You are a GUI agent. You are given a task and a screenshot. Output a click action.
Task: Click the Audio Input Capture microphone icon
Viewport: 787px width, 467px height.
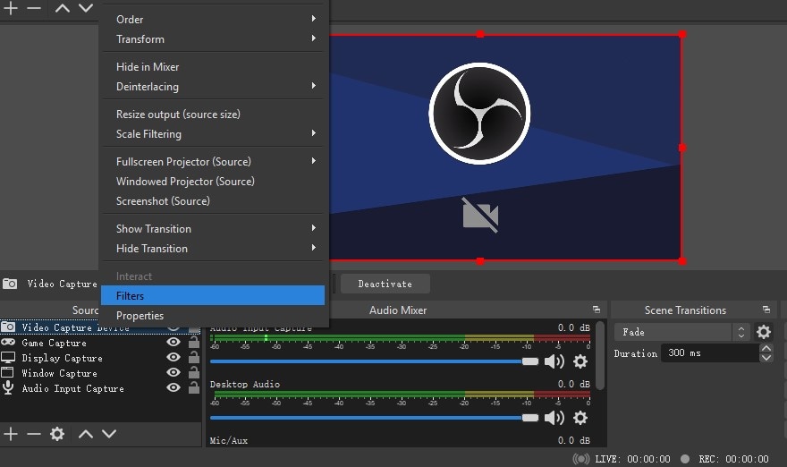pos(8,387)
